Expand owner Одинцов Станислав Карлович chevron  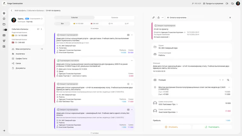[x=185, y=32]
